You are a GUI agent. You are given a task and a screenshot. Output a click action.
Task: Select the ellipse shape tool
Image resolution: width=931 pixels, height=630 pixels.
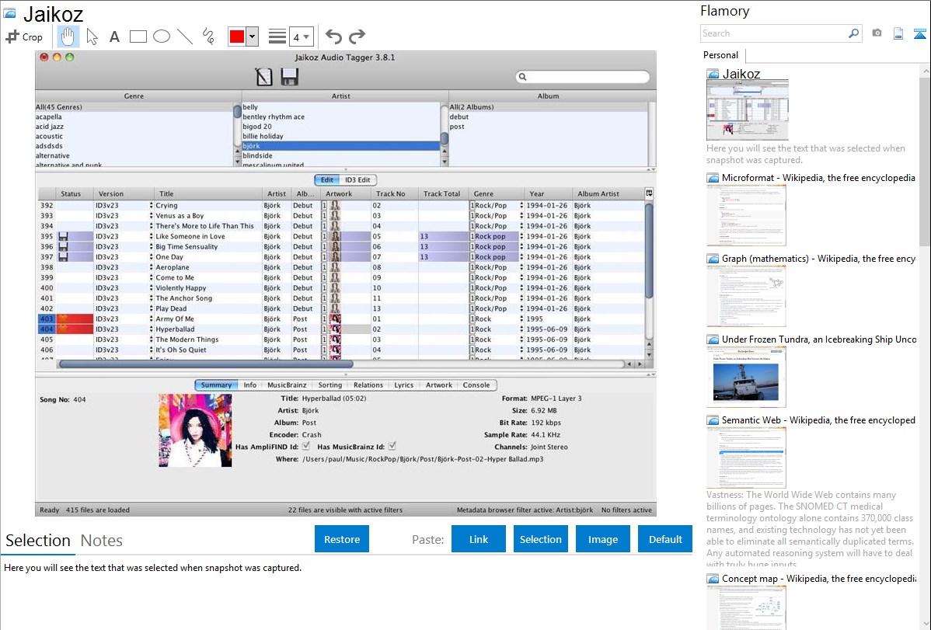click(x=162, y=37)
